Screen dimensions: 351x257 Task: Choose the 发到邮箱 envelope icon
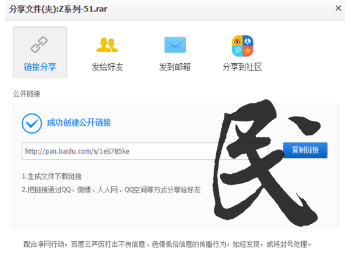[x=175, y=45]
